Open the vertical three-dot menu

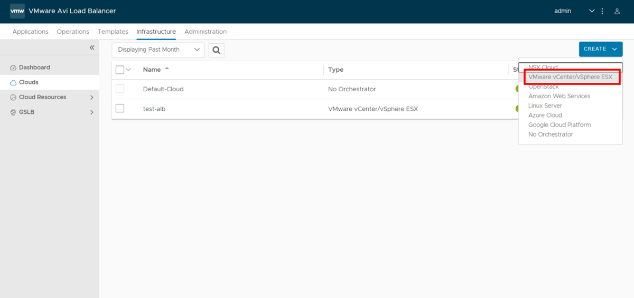[x=602, y=11]
